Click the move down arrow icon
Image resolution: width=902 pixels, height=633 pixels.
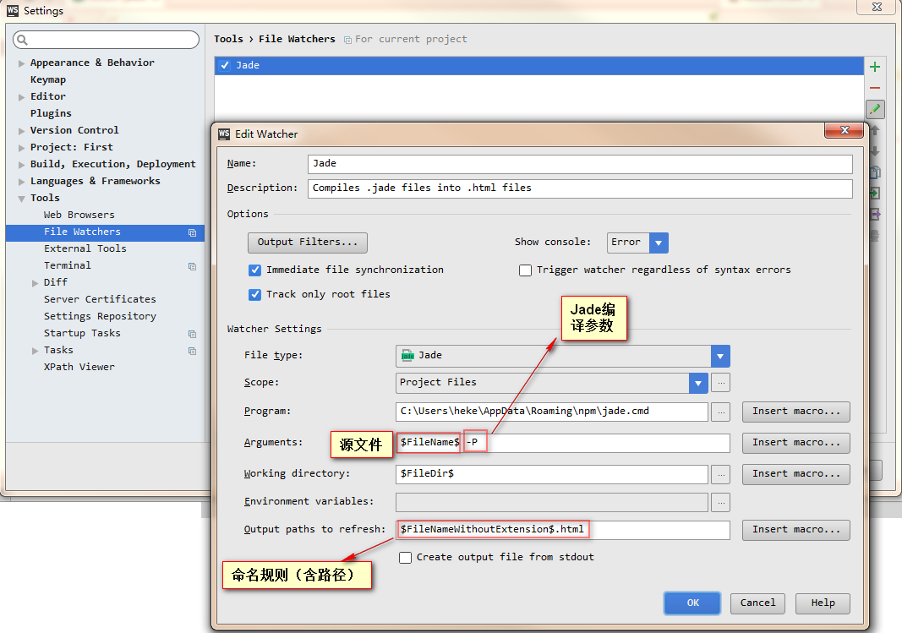874,151
